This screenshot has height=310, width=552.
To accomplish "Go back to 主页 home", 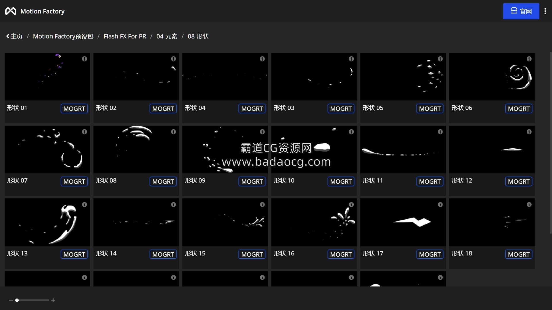I will [x=14, y=36].
